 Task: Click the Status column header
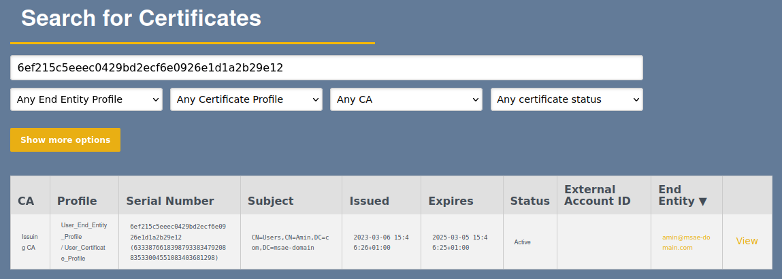pyautogui.click(x=530, y=201)
